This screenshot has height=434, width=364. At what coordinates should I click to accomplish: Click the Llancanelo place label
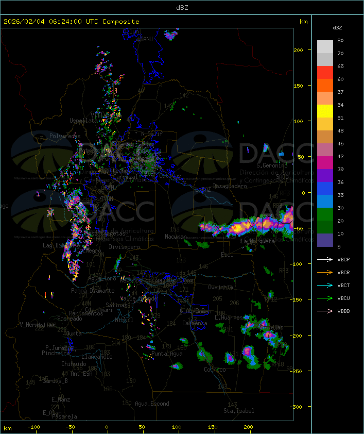tap(97, 357)
